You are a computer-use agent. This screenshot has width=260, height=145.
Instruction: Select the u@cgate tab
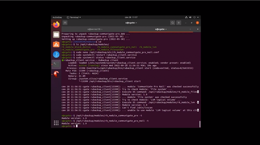[161, 29]
